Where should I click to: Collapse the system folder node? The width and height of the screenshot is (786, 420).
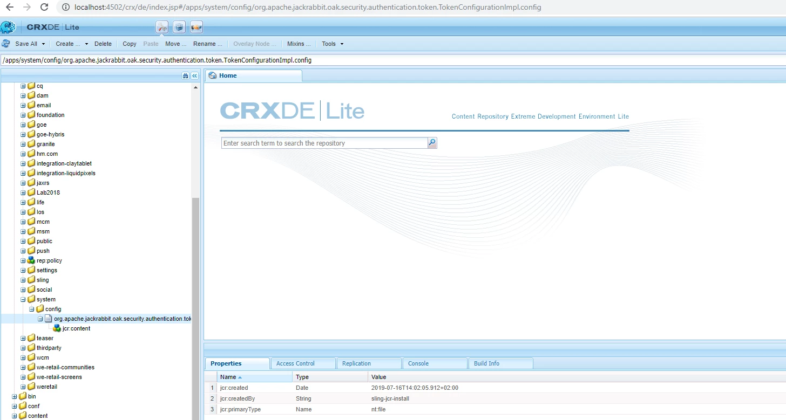click(23, 299)
